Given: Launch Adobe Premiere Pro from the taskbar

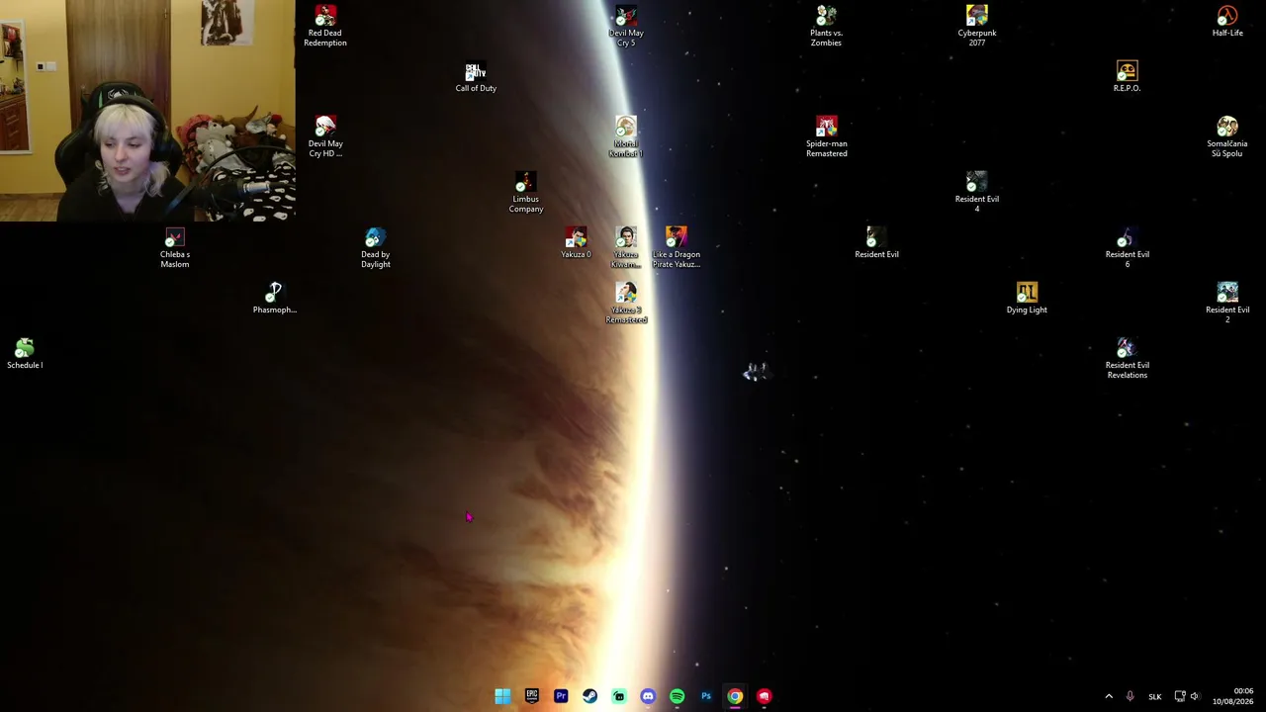Looking at the screenshot, I should click(561, 696).
